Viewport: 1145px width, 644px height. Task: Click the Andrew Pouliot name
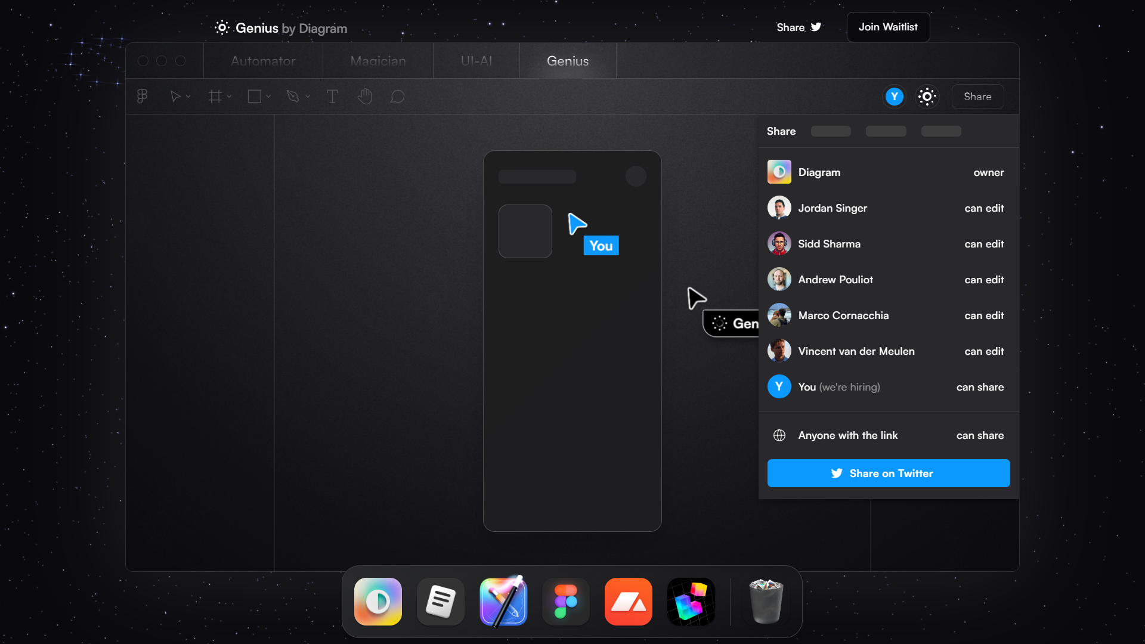click(x=835, y=280)
